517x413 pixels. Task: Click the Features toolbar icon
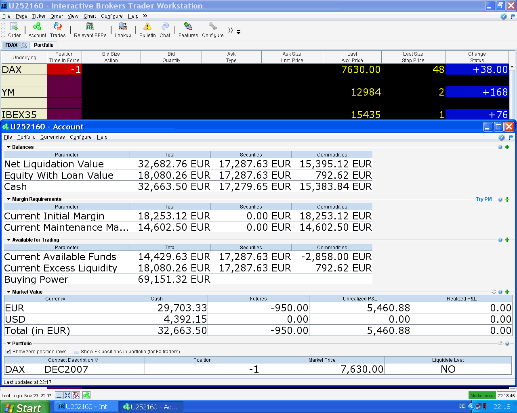click(188, 27)
